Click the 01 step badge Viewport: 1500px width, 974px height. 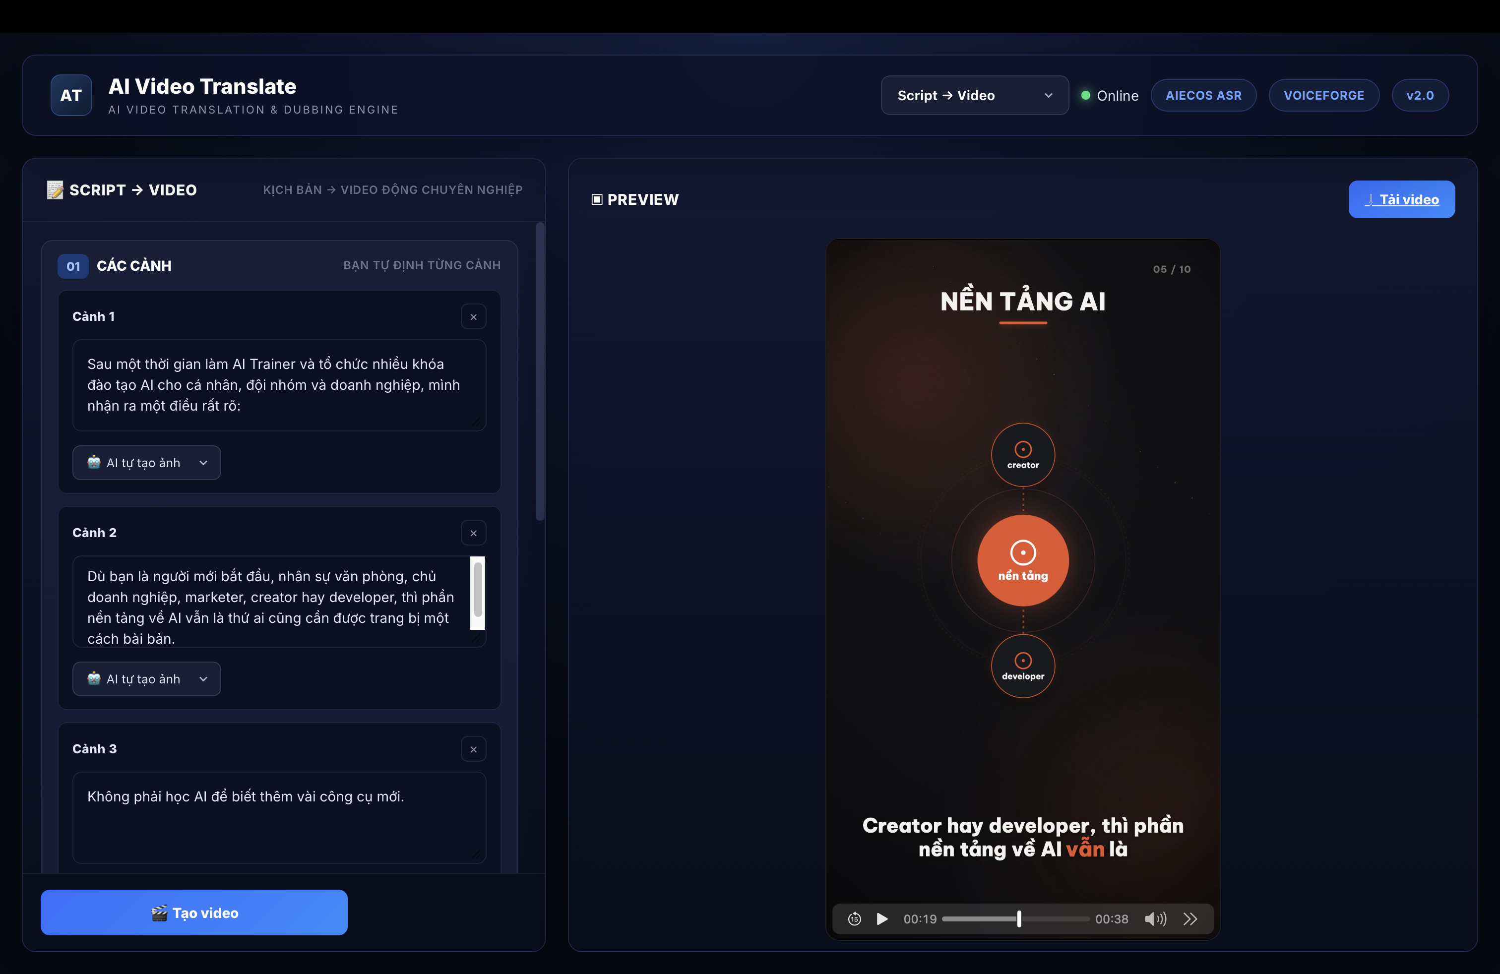click(73, 266)
